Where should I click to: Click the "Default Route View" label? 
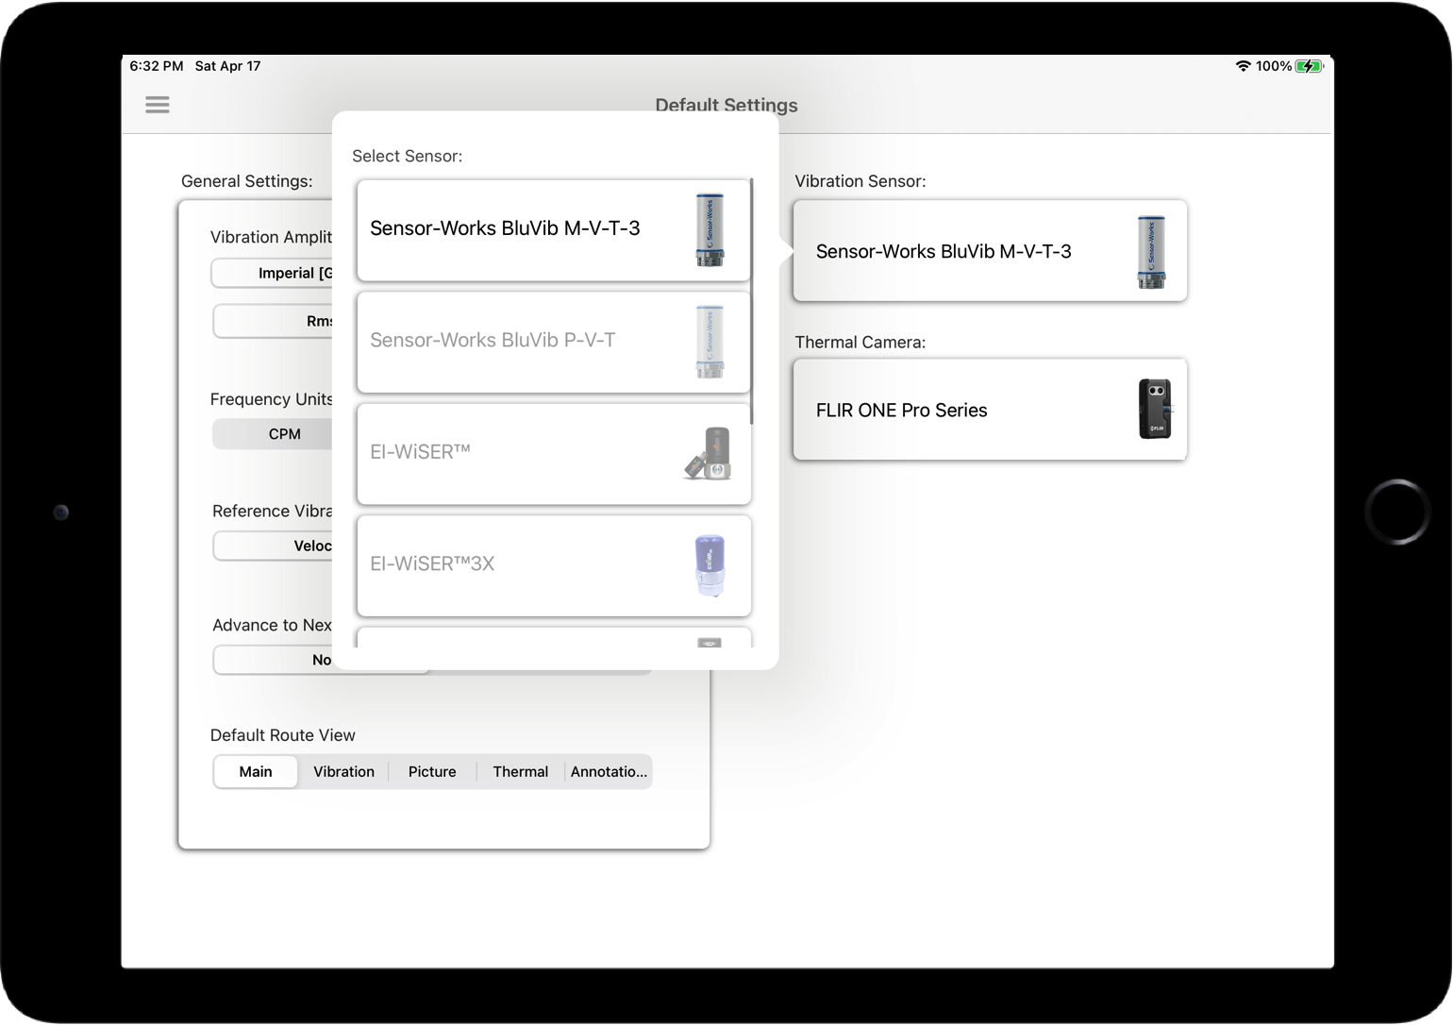coord(283,735)
